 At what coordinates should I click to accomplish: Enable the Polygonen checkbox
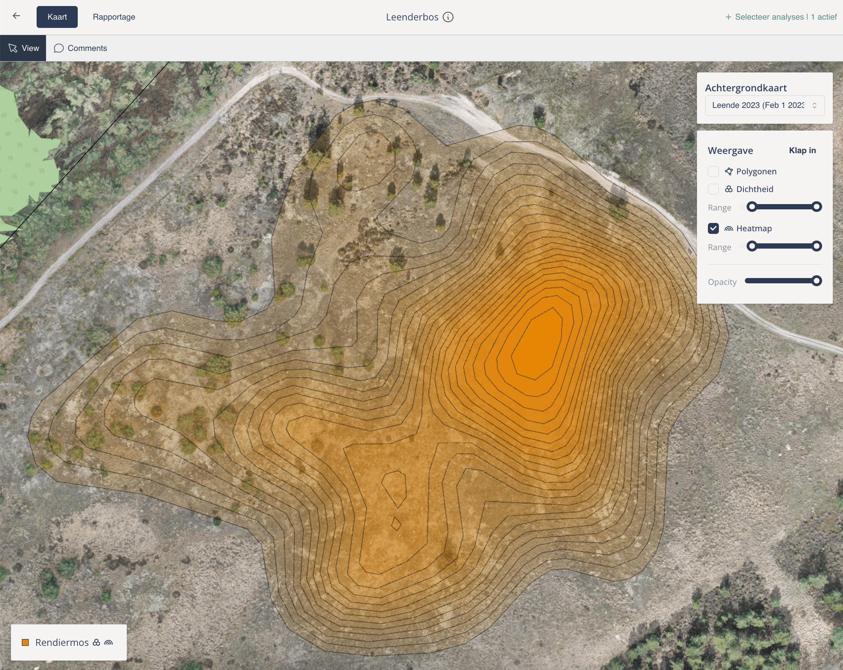pyautogui.click(x=713, y=171)
